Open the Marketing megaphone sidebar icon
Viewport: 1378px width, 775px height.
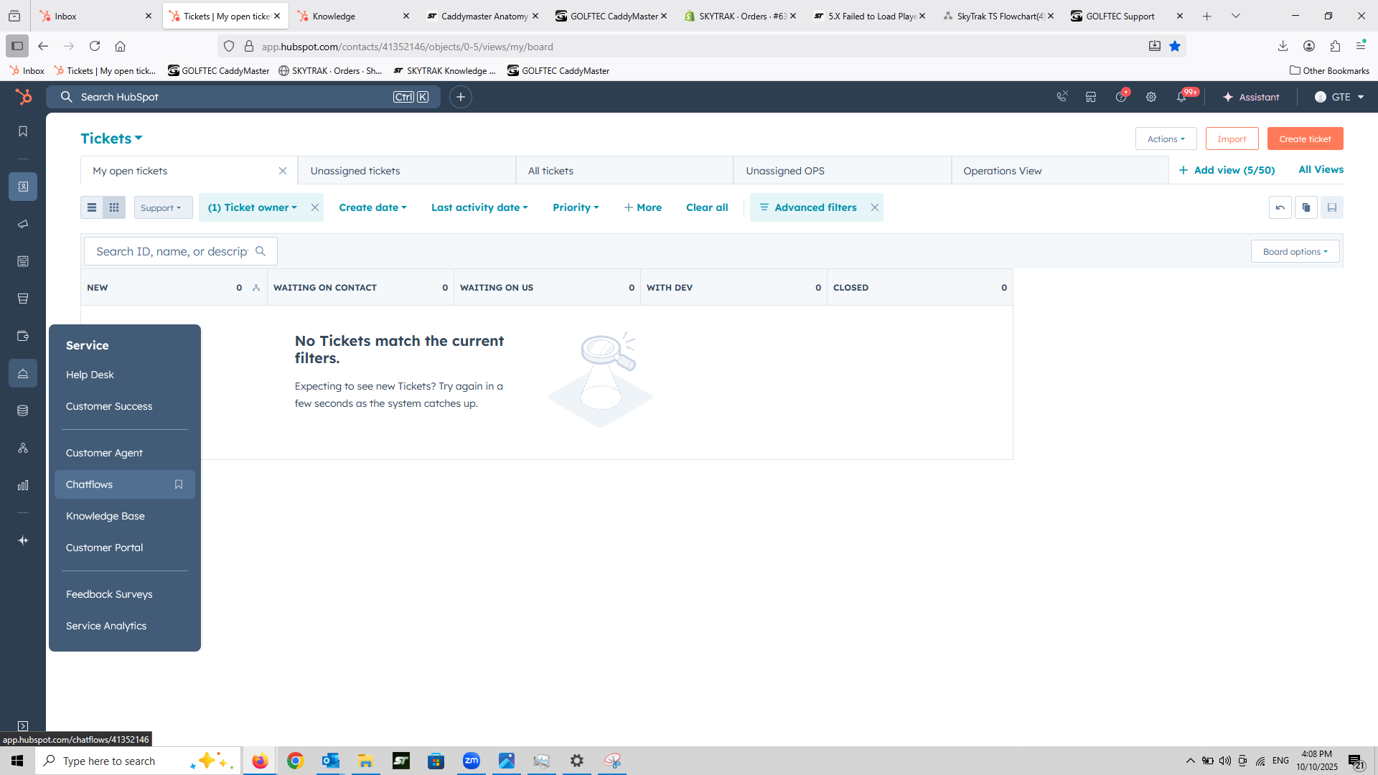pyautogui.click(x=23, y=224)
